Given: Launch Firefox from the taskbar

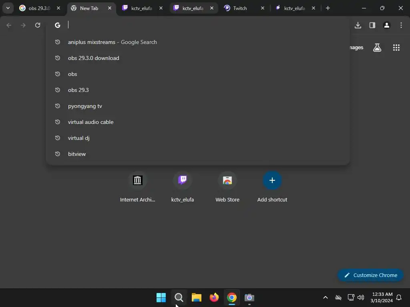Looking at the screenshot, I should click(214, 297).
